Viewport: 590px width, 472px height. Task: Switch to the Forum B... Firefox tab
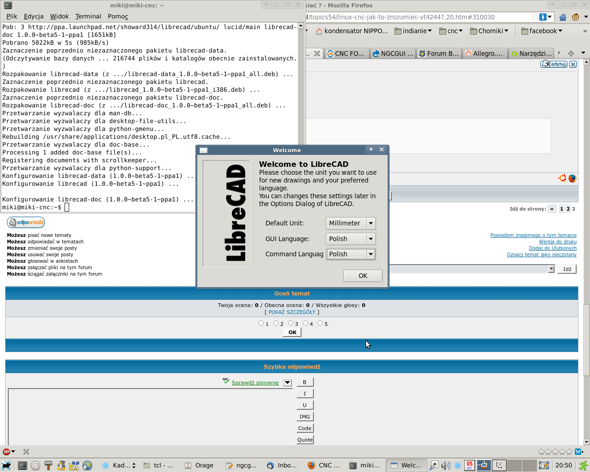(438, 53)
